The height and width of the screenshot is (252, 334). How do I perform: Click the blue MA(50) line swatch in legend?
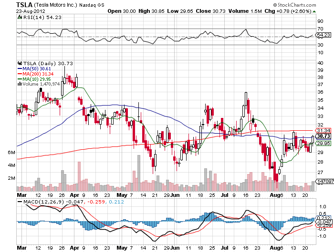coord(20,69)
